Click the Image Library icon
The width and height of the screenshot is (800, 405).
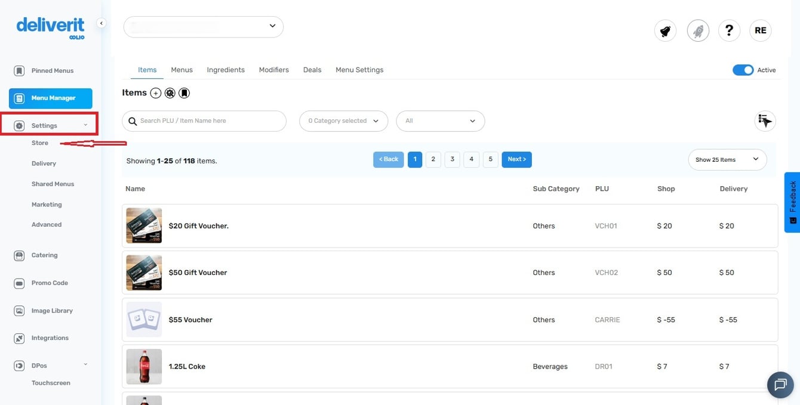coord(19,311)
